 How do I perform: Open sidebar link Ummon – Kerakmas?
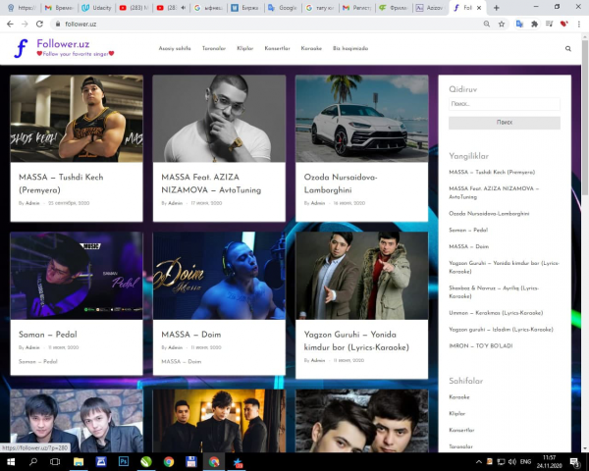tap(496, 313)
